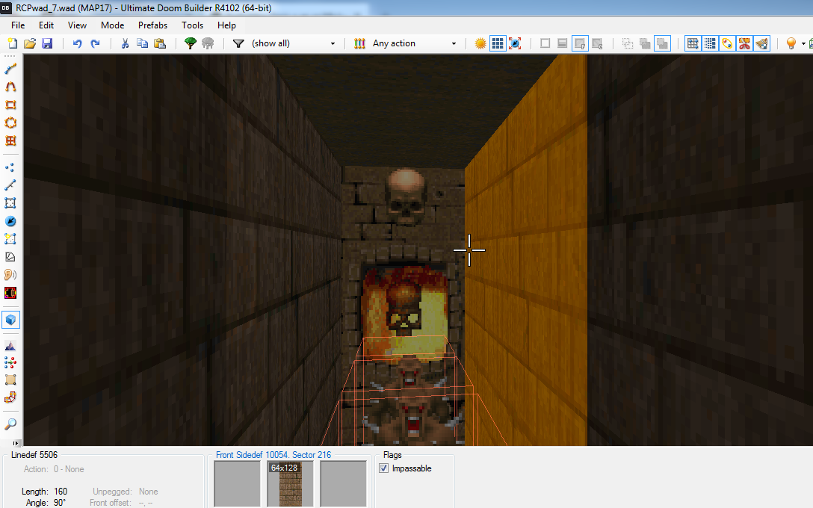
Task: Copy selection icon in toolbar
Action: click(x=142, y=43)
